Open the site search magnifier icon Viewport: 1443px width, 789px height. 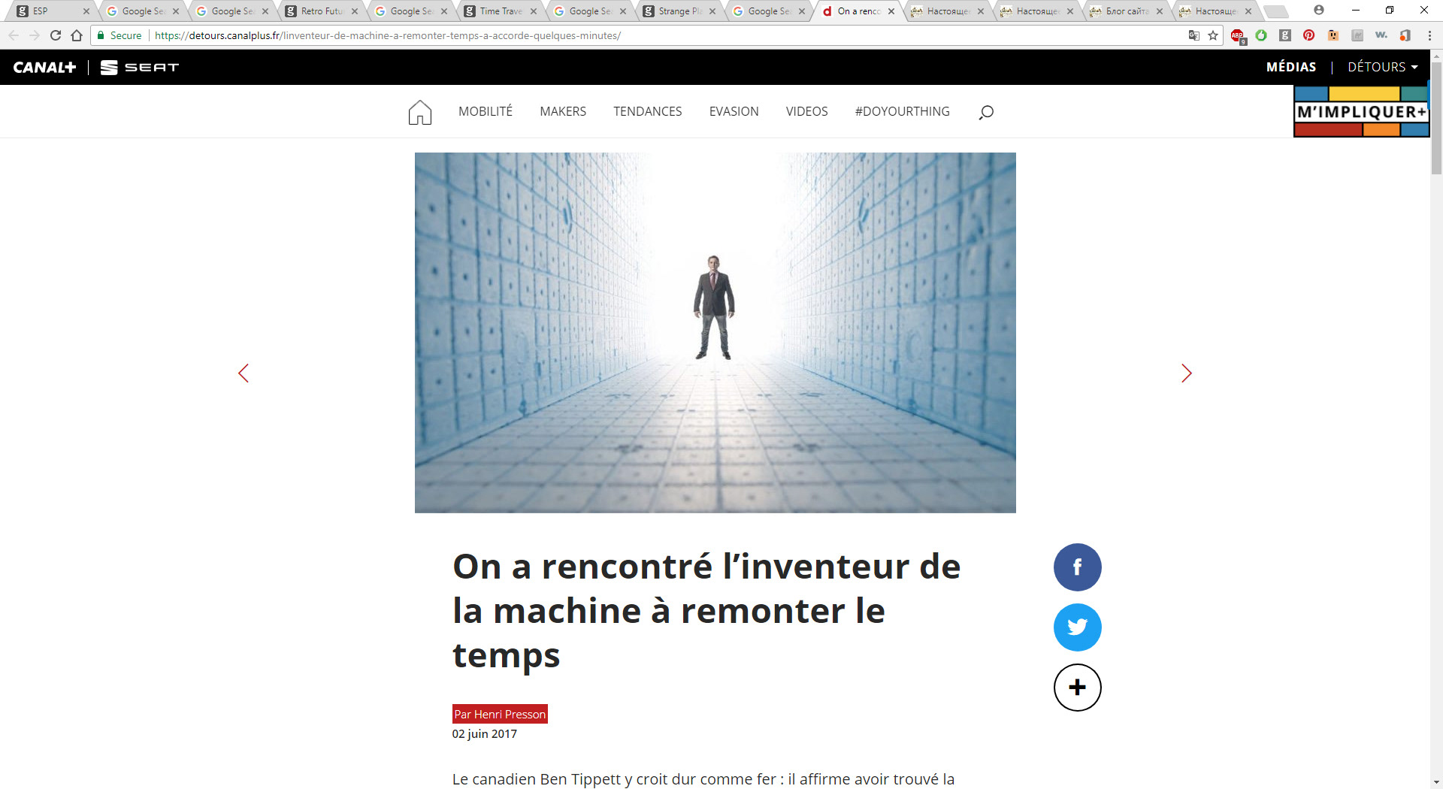click(x=986, y=112)
